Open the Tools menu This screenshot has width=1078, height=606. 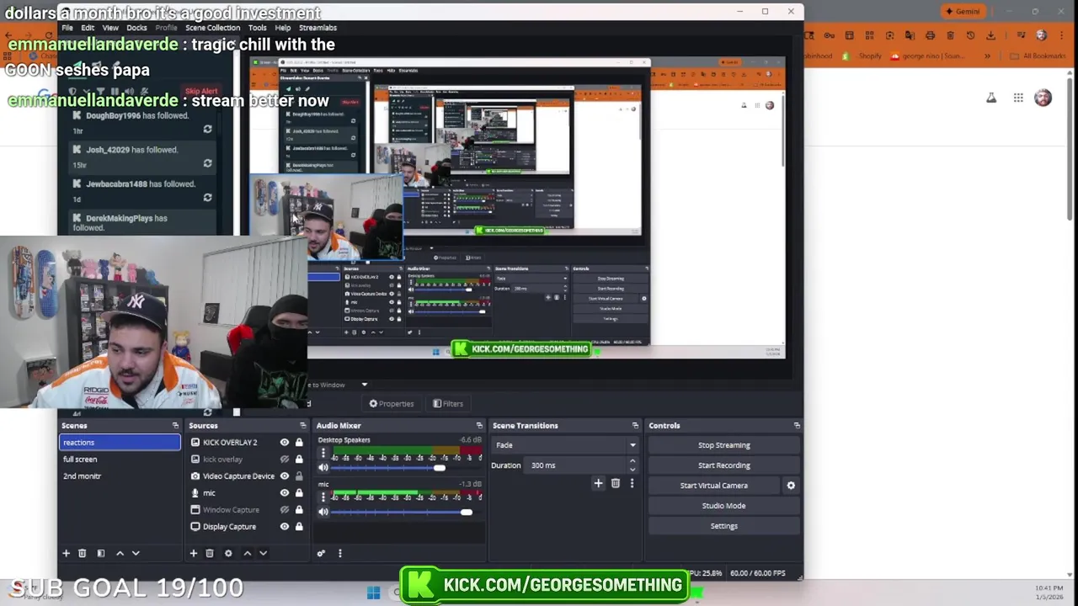[258, 28]
